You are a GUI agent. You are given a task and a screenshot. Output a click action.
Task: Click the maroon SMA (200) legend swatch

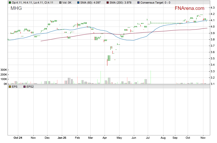(108, 3)
